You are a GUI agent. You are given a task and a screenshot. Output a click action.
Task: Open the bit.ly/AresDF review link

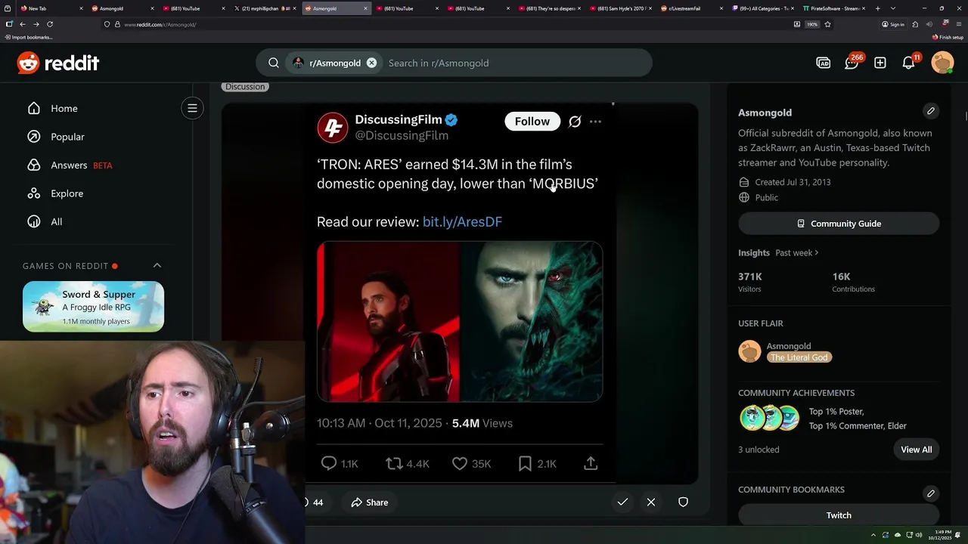[x=462, y=221]
